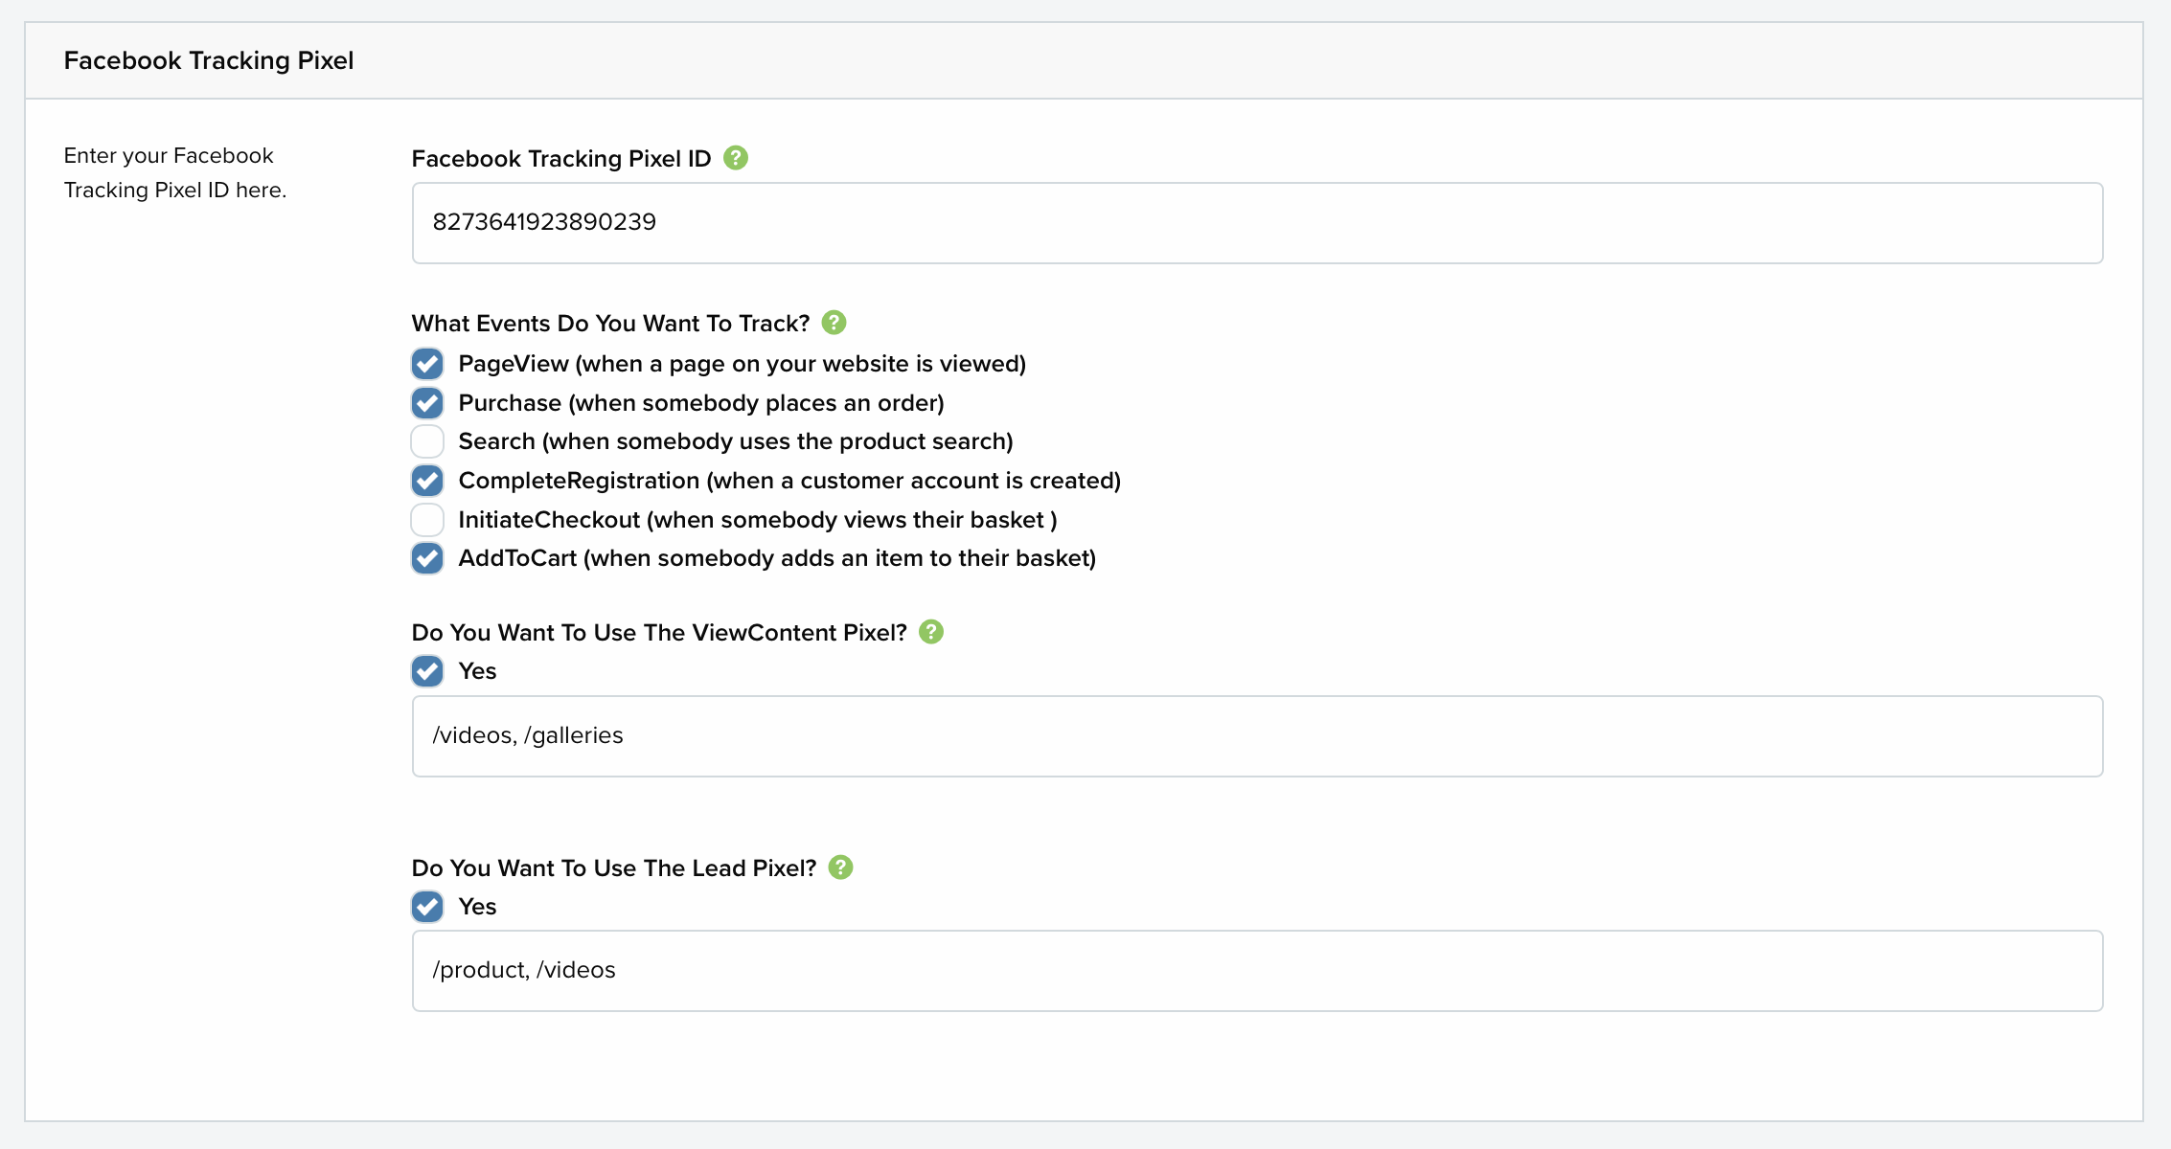This screenshot has width=2171, height=1149.
Task: Click the Facebook Tracking Pixel section heading
Action: coord(209,60)
